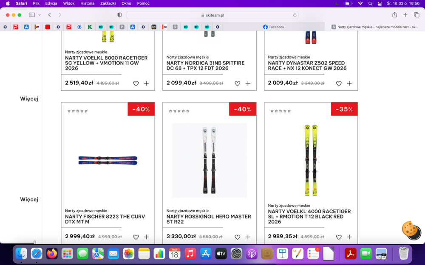425x265 pixels.
Task: Show tab overview in Safari
Action: [x=416, y=15]
